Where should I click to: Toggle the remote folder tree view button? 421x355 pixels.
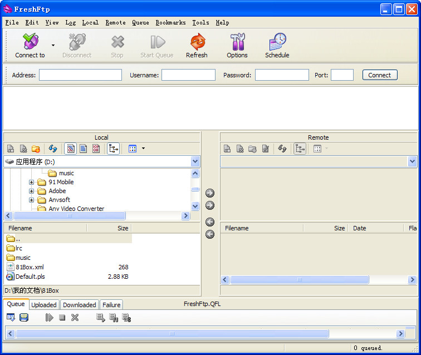tap(300, 149)
